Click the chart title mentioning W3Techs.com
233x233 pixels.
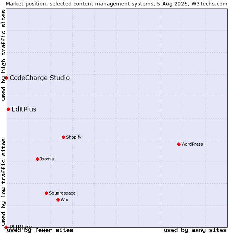pyautogui.click(x=116, y=4)
